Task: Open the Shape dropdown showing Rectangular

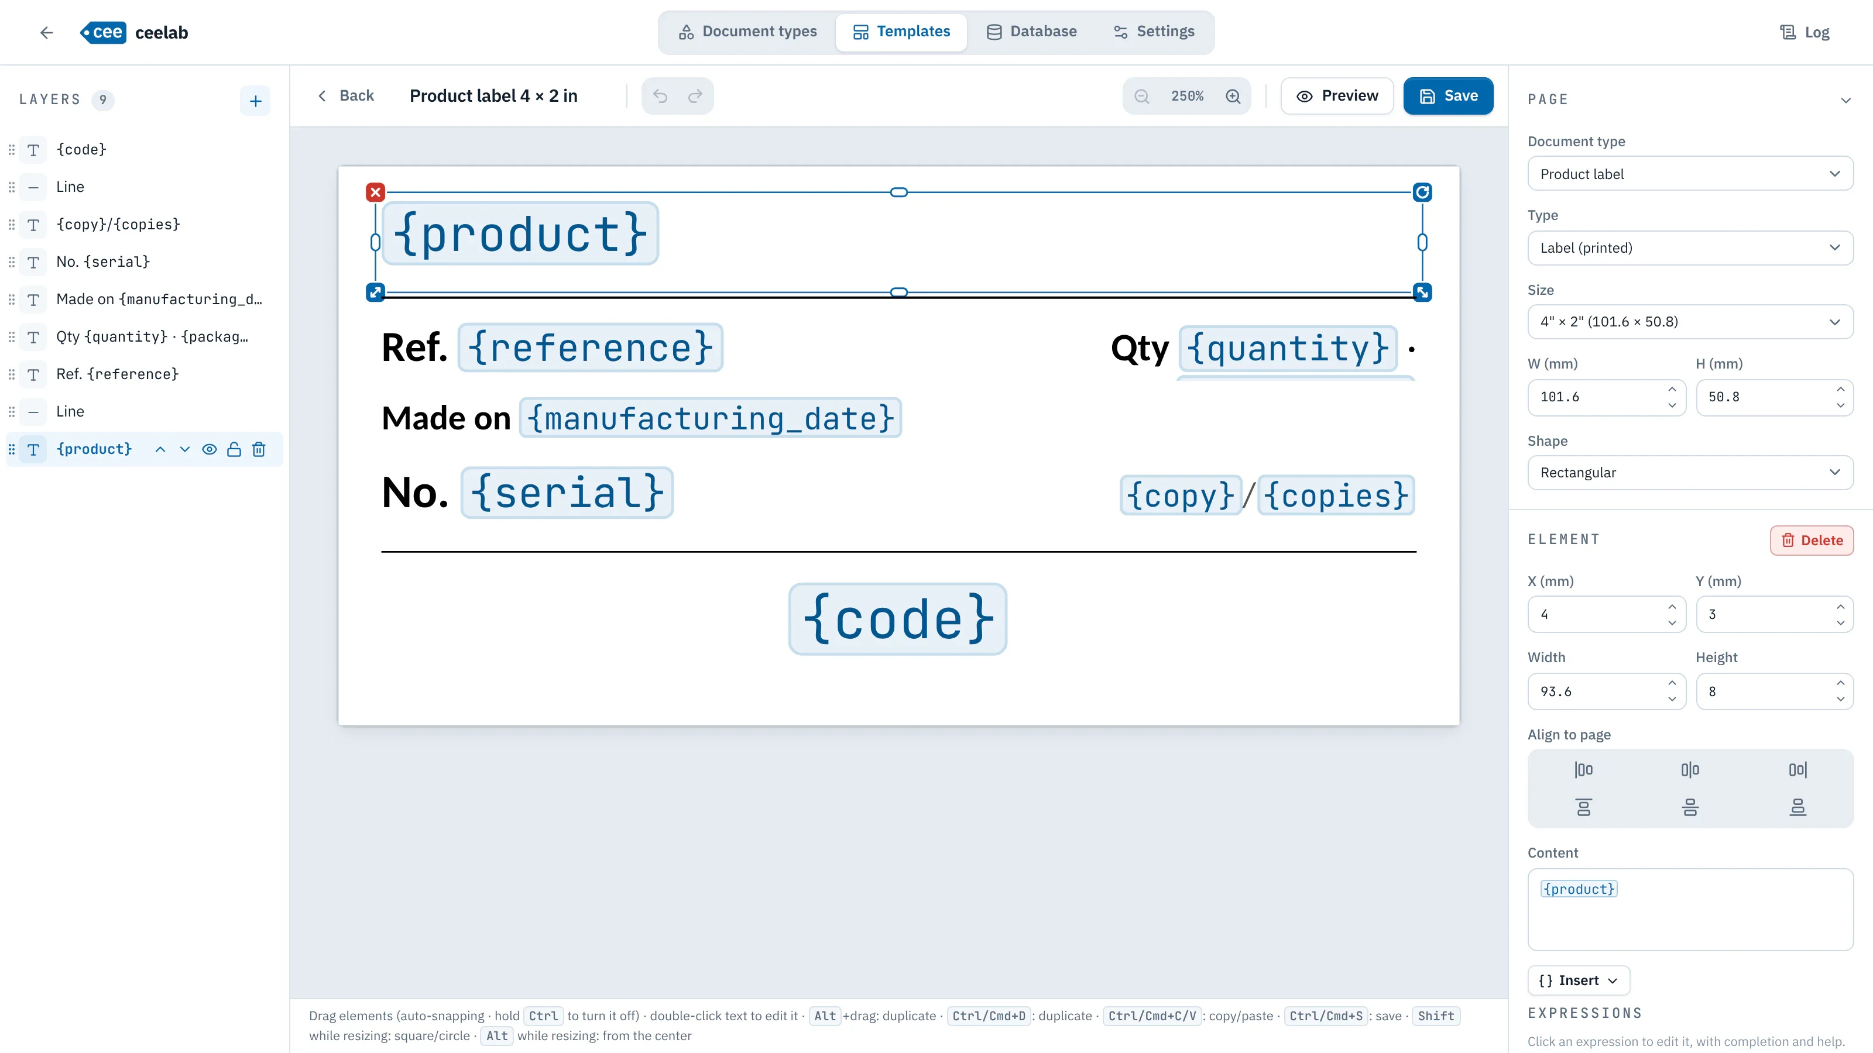Action: tap(1690, 472)
